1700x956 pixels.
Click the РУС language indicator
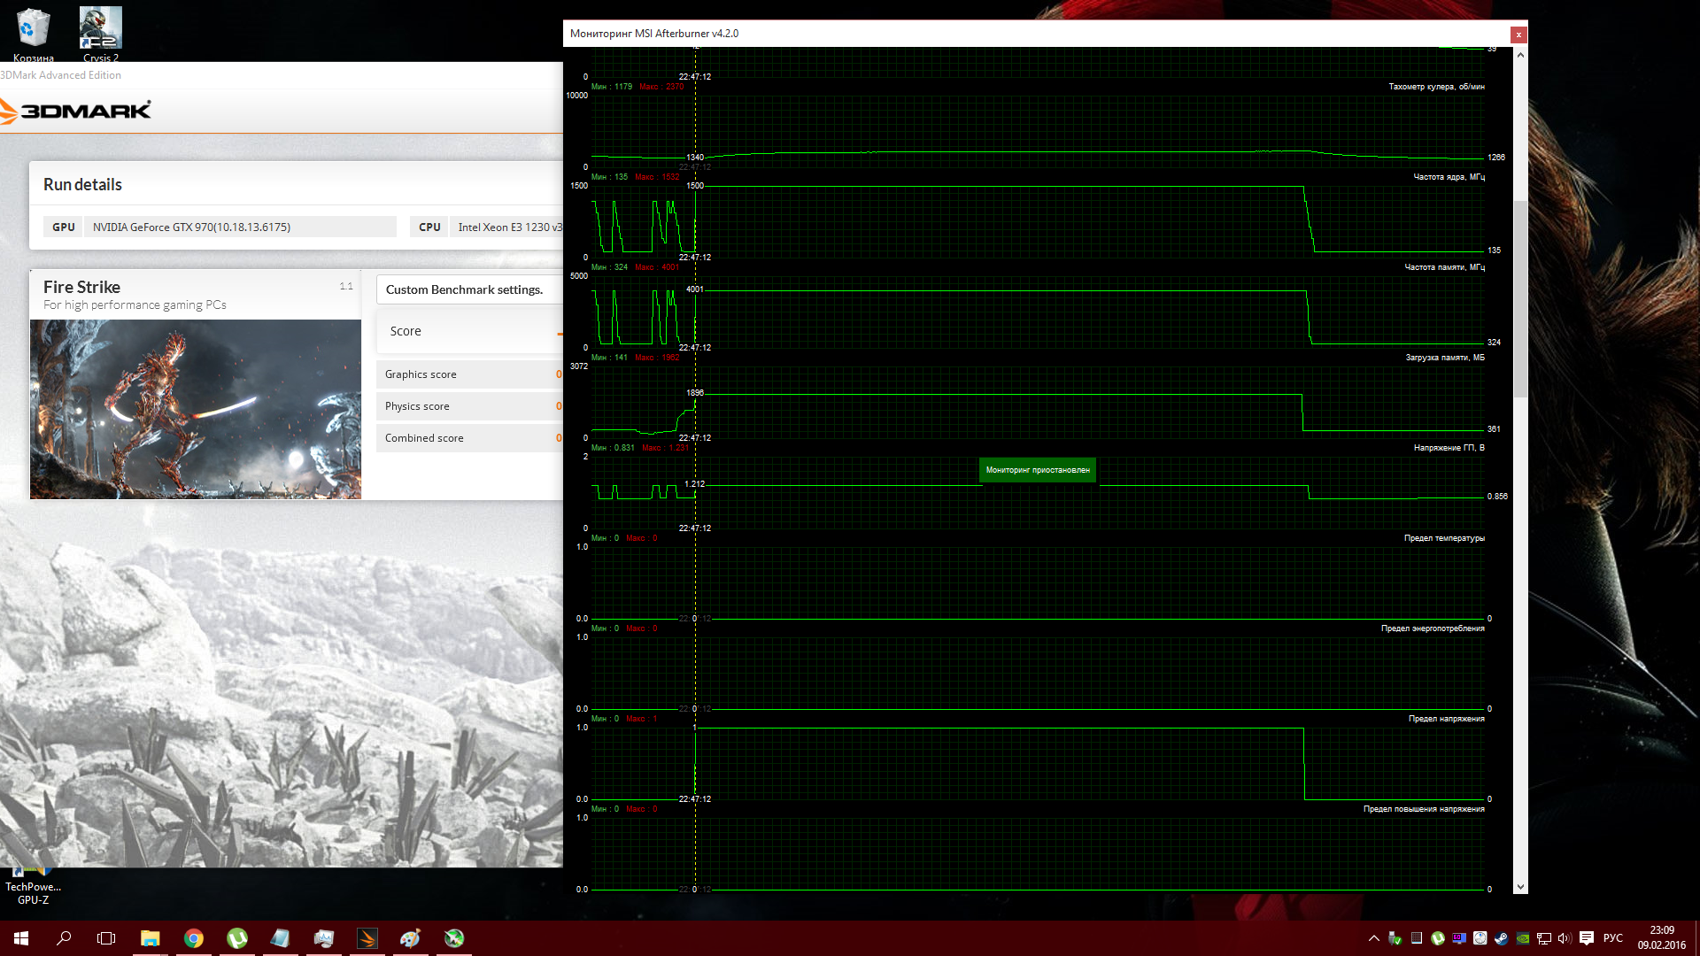tap(1612, 938)
